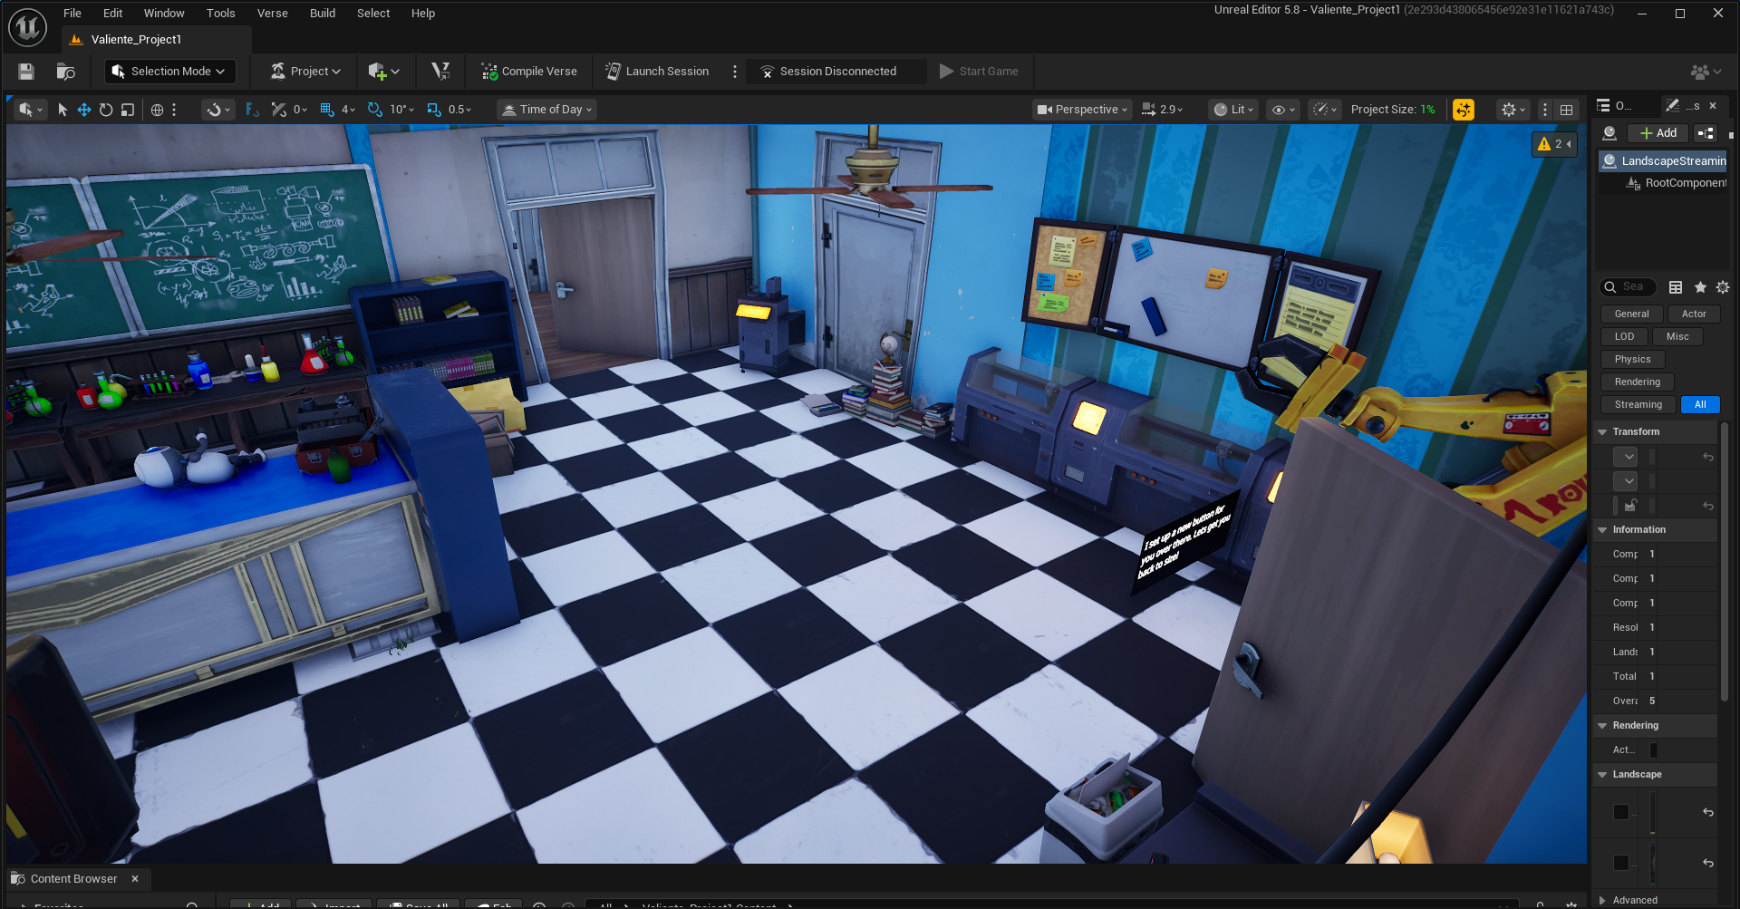Reset the scale Transform row with its arrow

(x=1708, y=506)
